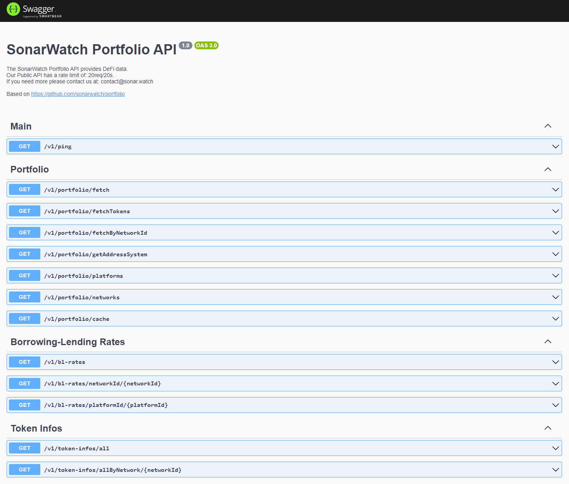
Task: Select the /v1/bl-rates/networkId/{networkId} path text
Action: 102,383
